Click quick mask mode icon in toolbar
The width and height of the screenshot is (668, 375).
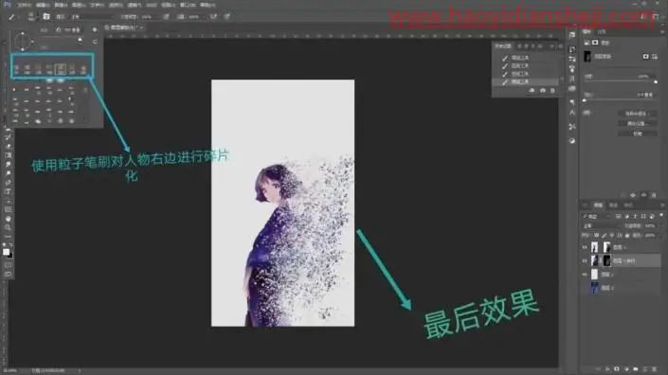point(8,265)
